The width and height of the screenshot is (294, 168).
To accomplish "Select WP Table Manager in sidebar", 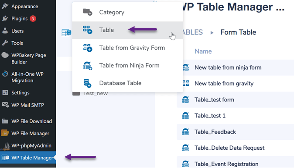I will (x=28, y=158).
